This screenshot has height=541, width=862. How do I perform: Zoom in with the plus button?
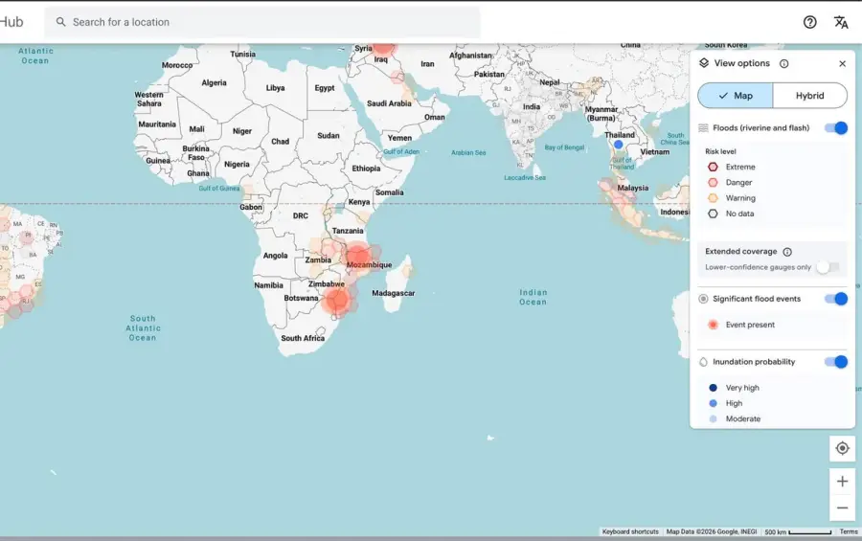(x=842, y=482)
